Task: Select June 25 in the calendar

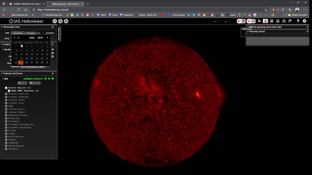Action: click(x=21, y=63)
